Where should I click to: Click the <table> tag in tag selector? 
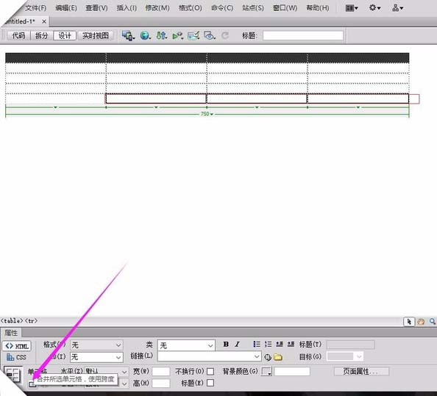(x=12, y=321)
